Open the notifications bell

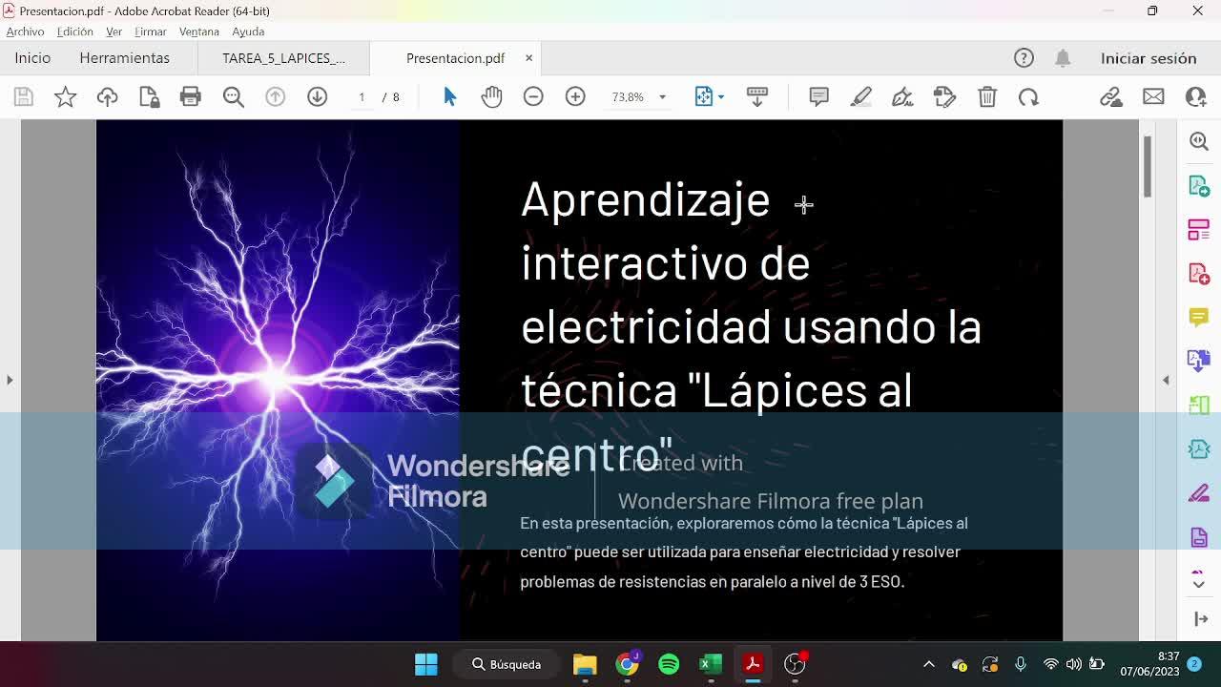(1063, 58)
